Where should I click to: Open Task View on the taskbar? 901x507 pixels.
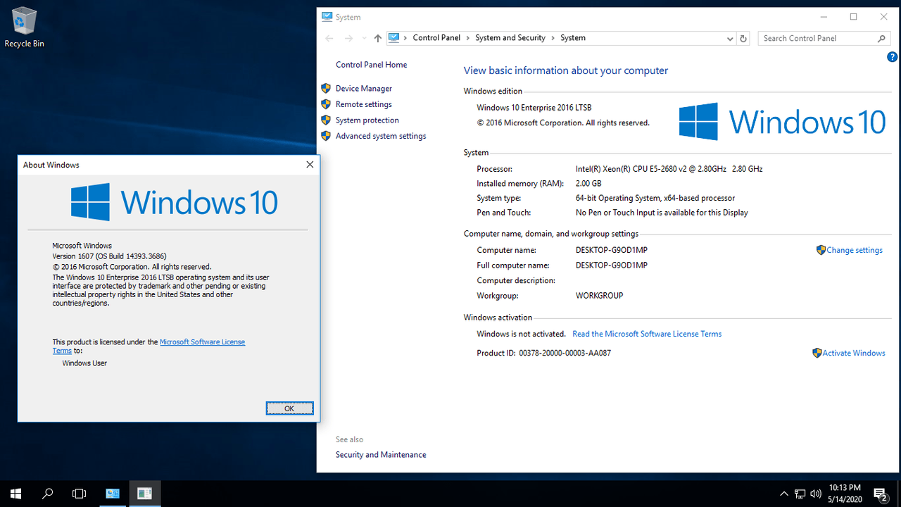coord(80,494)
